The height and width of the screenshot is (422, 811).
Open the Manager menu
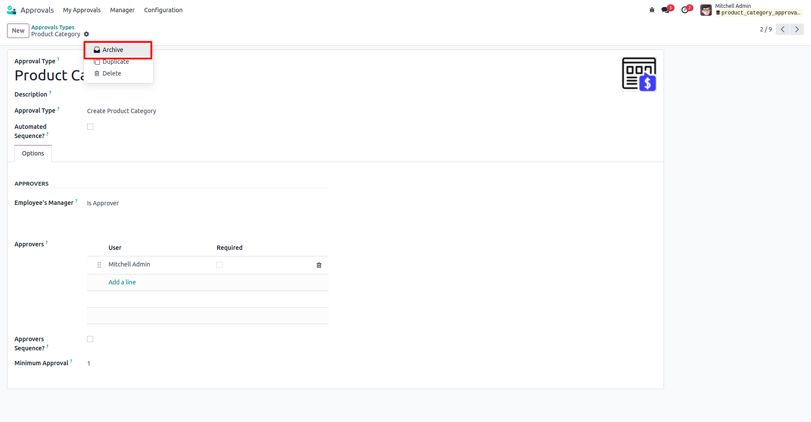pos(122,10)
